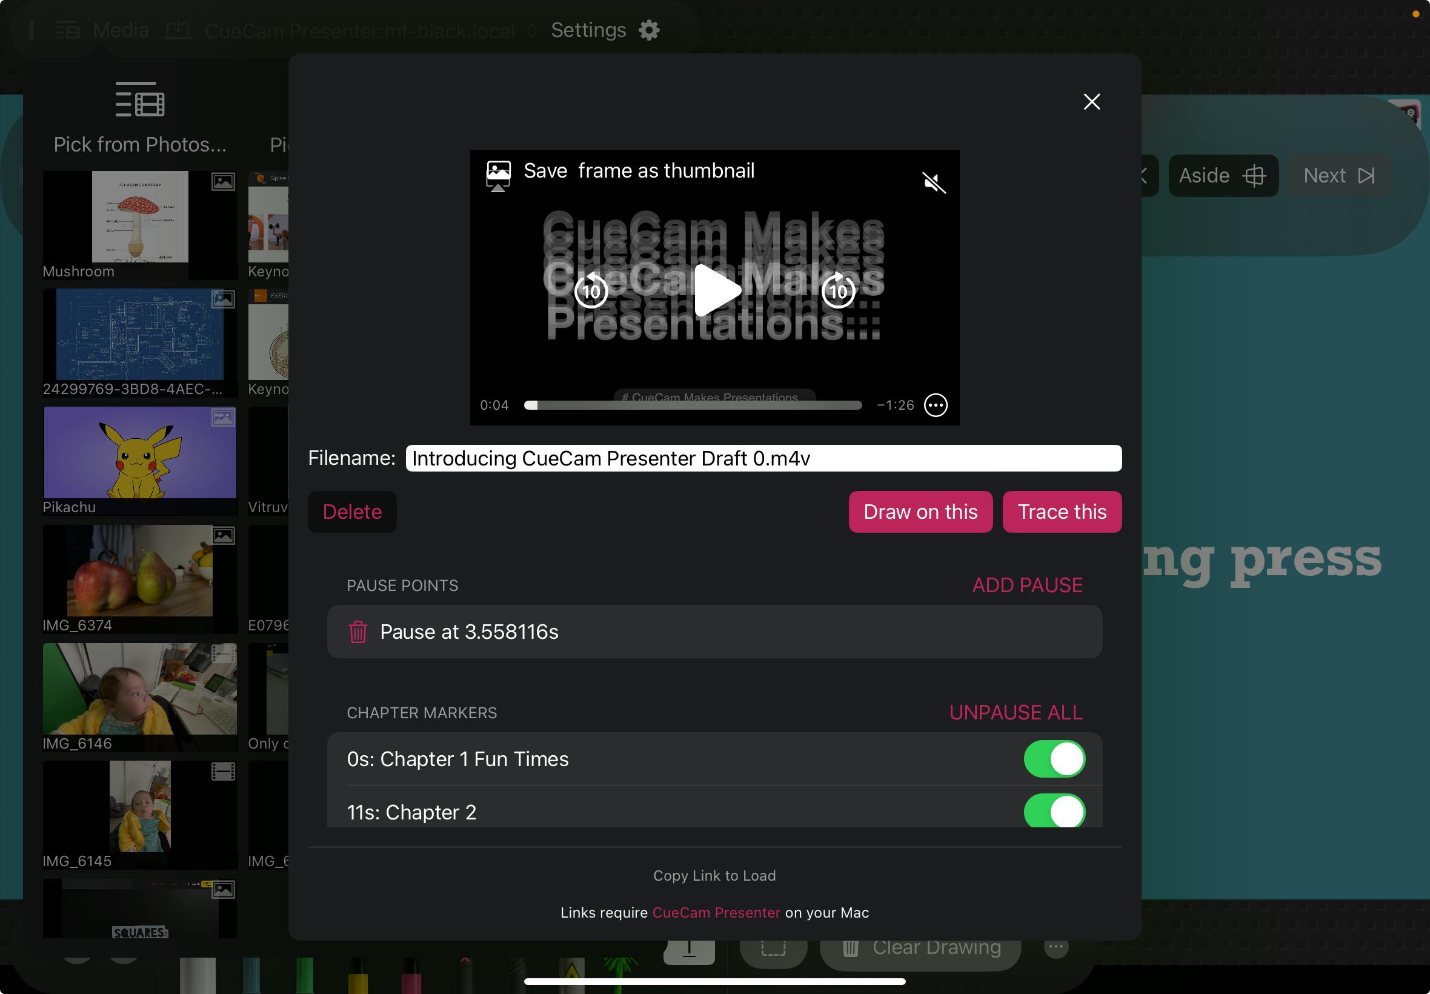The width and height of the screenshot is (1430, 994).
Task: Click the Aside panel icon
Action: 1256,175
